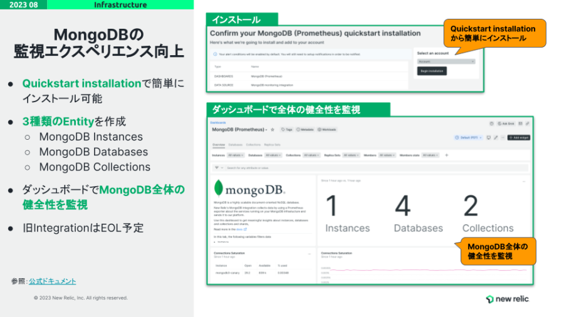Click the Add widget button
The image size is (564, 317).
coord(519,138)
